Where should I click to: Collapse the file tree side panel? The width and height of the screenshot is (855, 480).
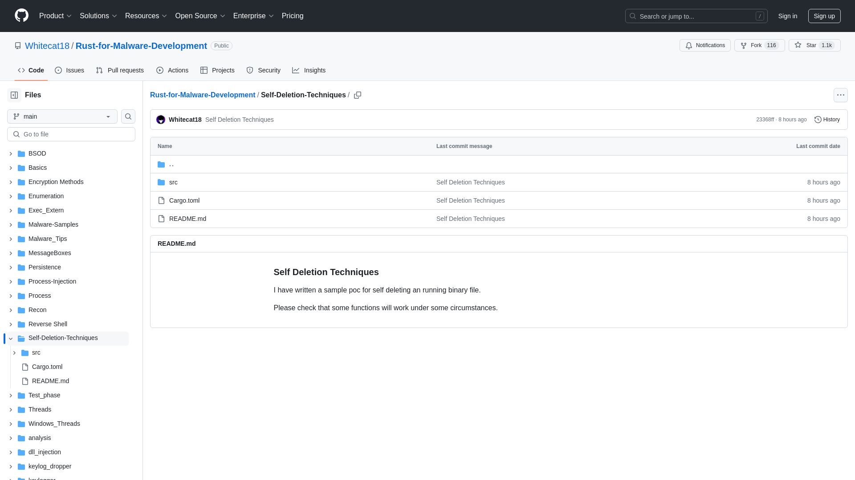tap(14, 95)
